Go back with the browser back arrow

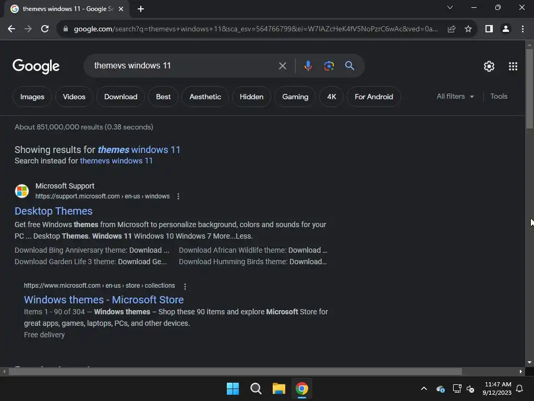[11, 29]
